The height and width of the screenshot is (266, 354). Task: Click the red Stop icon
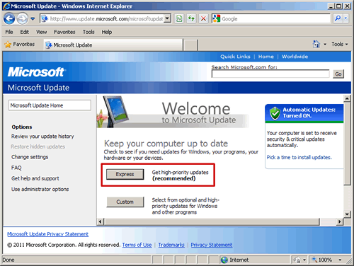click(x=203, y=18)
